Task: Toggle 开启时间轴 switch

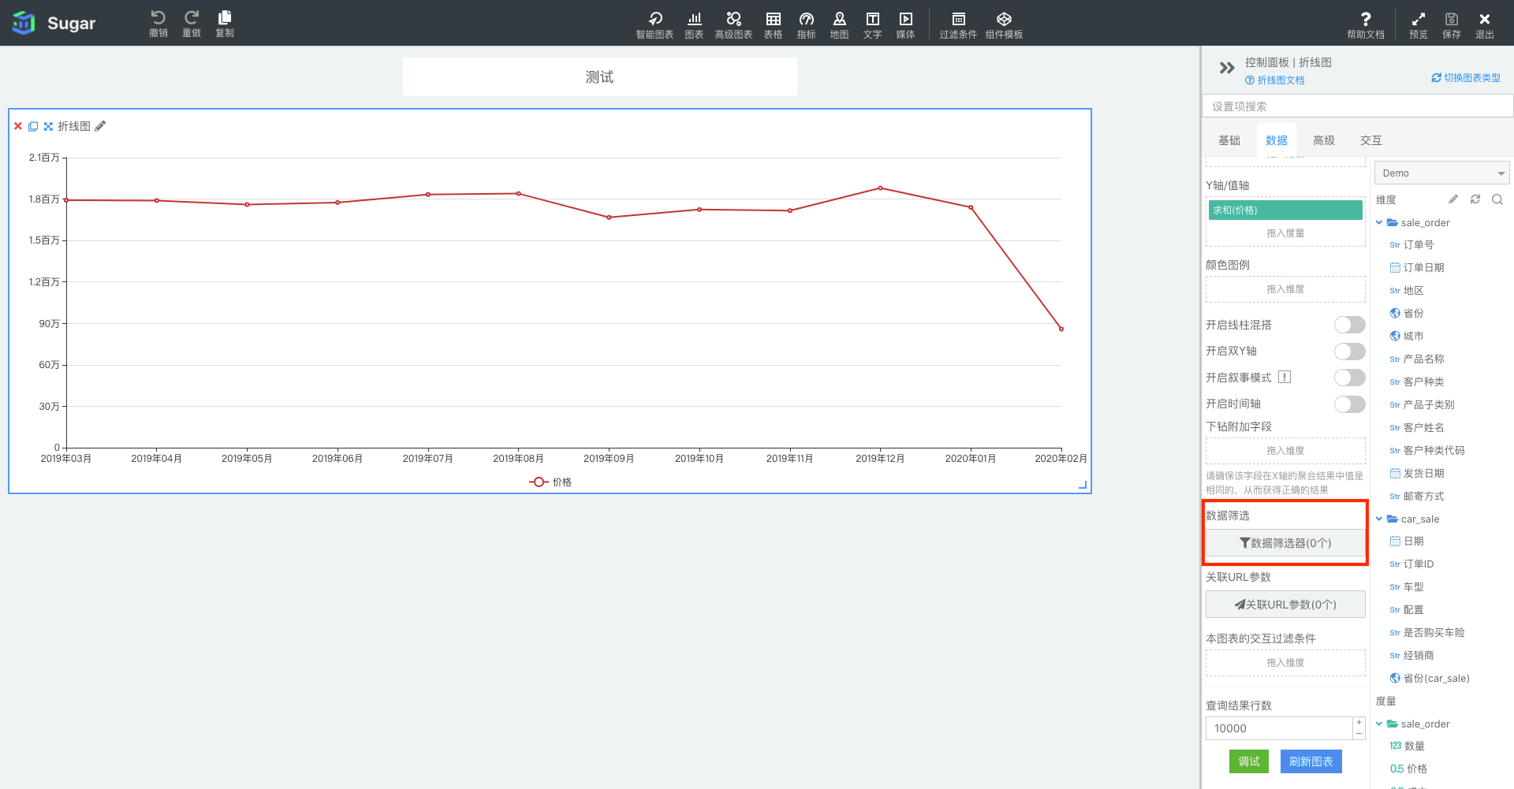Action: point(1349,404)
